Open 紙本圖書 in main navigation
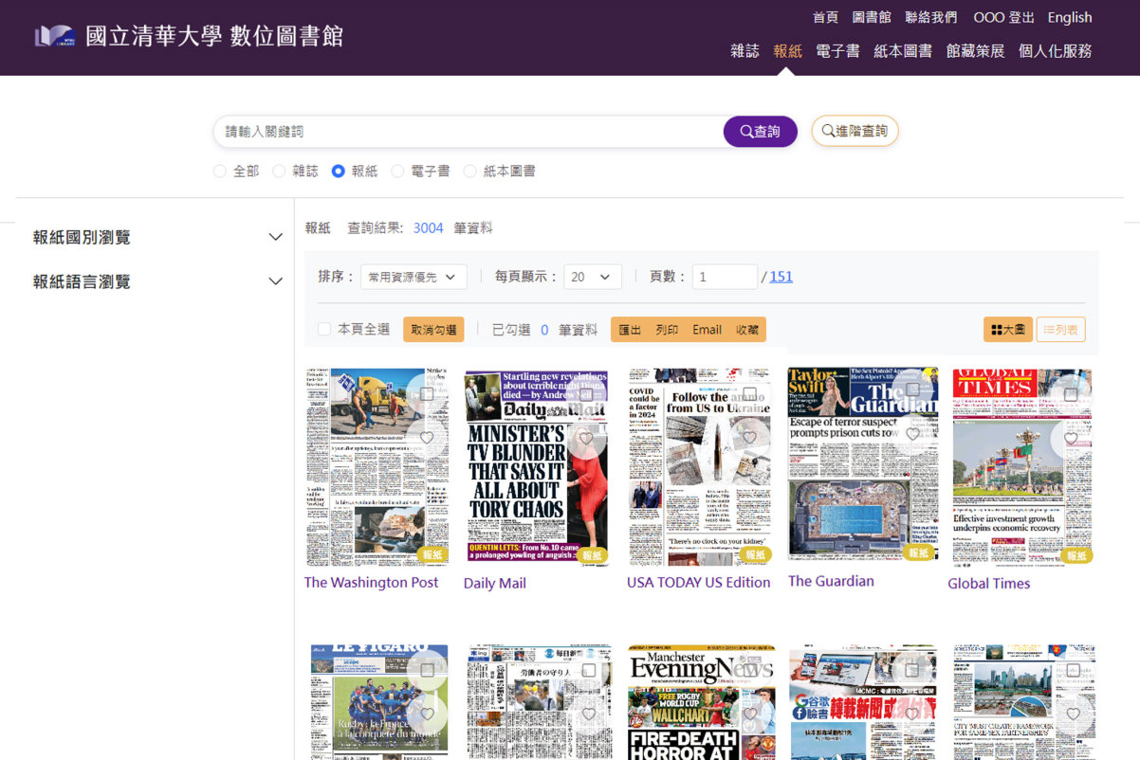1140x760 pixels. click(x=903, y=51)
